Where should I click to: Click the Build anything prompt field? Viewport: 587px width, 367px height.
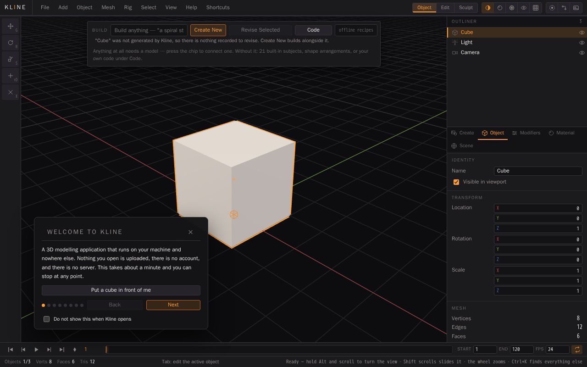pos(149,30)
